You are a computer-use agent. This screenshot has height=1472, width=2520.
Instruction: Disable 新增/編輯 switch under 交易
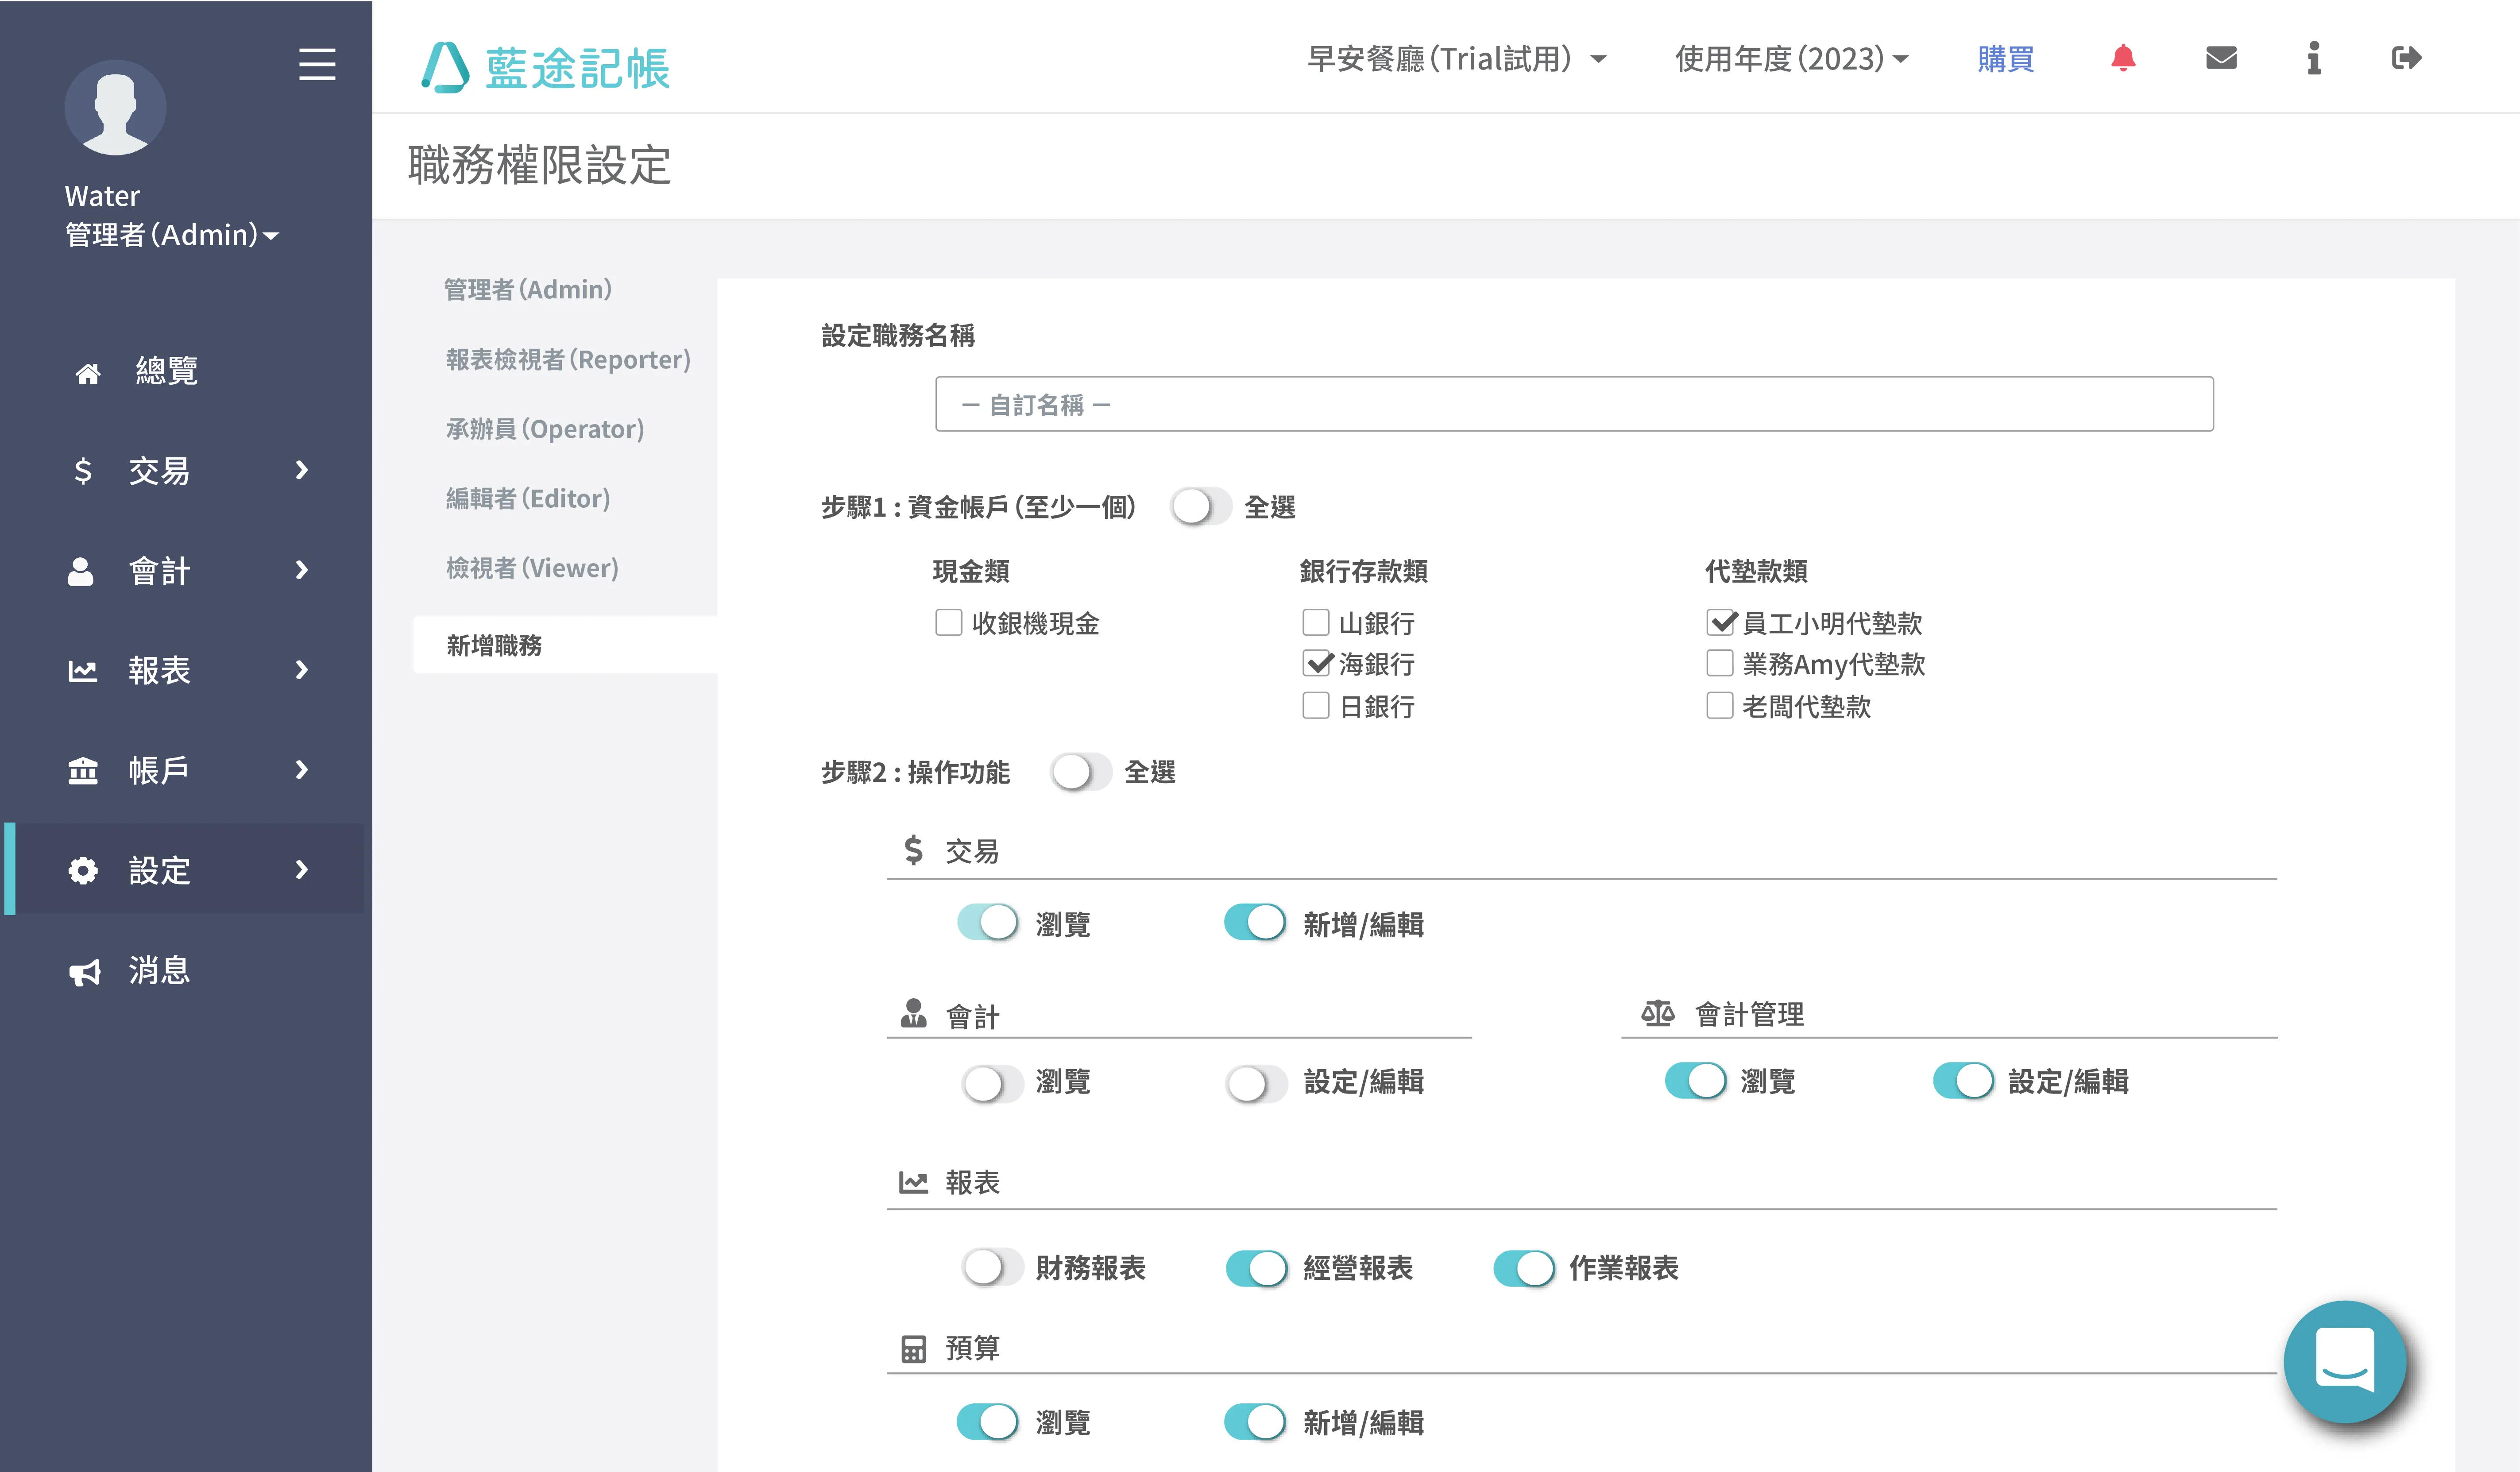pos(1255,923)
